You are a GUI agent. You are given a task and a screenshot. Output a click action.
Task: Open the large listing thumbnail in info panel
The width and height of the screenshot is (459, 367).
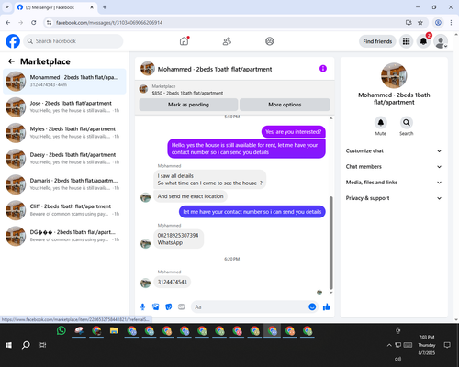394,75
